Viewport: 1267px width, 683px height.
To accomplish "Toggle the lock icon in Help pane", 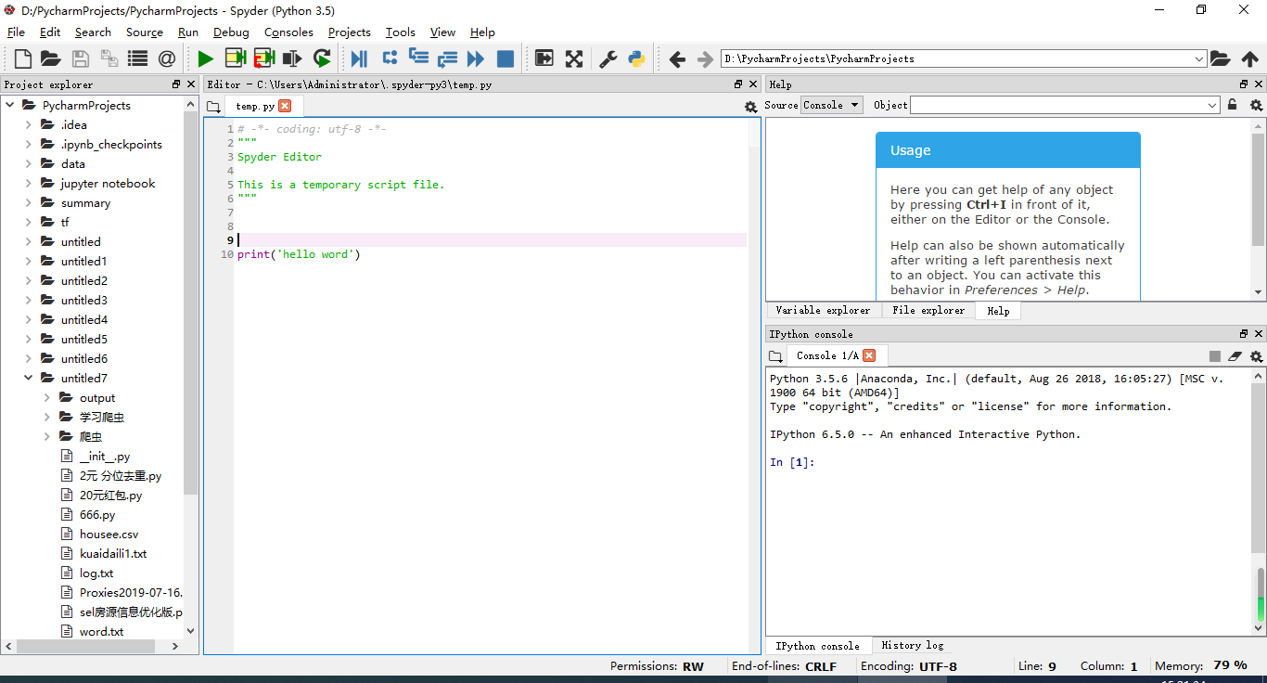I will (x=1233, y=105).
